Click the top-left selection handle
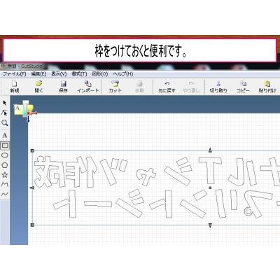The height and width of the screenshot is (280, 280). [32, 151]
